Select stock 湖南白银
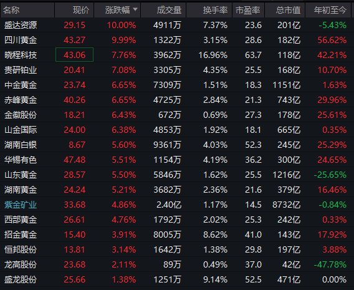 click(x=21, y=145)
